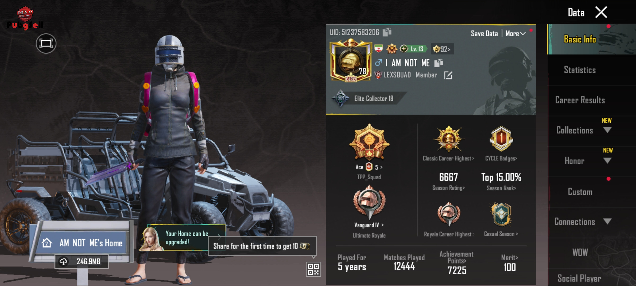Viewport: 636px width, 286px height.
Task: Click the player avatar frame
Action: point(351,61)
